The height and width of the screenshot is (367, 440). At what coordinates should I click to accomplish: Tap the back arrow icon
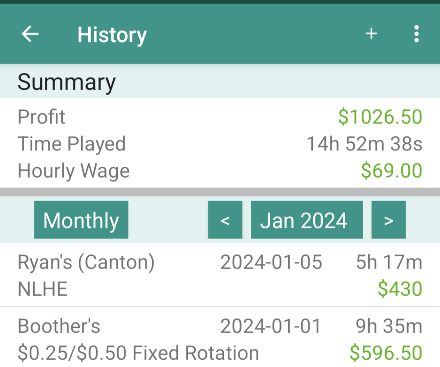point(30,34)
